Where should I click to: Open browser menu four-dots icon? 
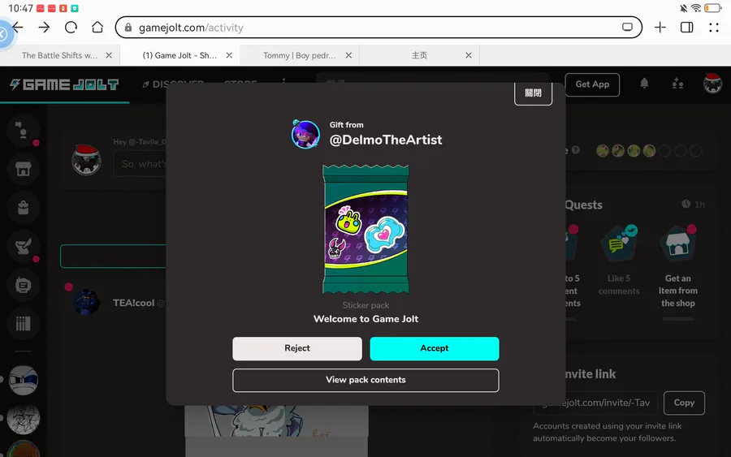pyautogui.click(x=714, y=28)
